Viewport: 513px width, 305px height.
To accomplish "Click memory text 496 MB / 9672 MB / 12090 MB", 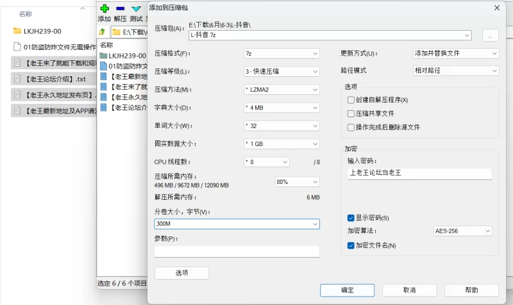I will (x=191, y=185).
